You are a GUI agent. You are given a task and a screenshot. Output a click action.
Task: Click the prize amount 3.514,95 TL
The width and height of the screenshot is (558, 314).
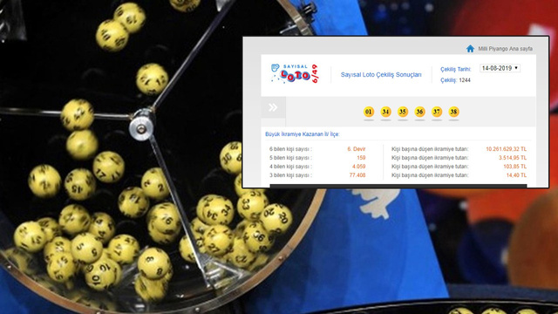513,158
